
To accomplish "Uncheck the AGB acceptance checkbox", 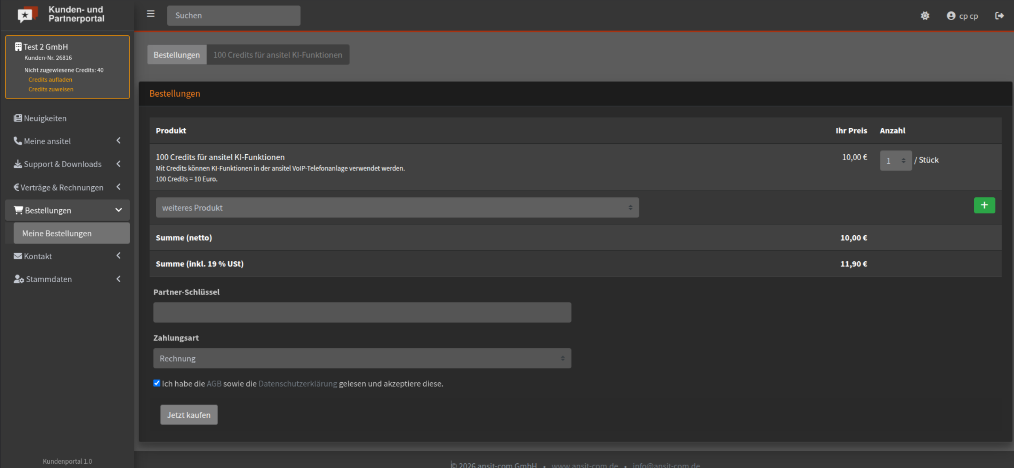I will pos(157,383).
